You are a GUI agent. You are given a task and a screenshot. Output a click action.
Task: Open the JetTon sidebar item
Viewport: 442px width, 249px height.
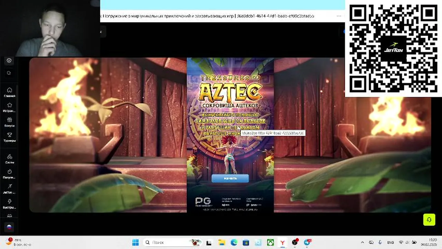pos(9,188)
